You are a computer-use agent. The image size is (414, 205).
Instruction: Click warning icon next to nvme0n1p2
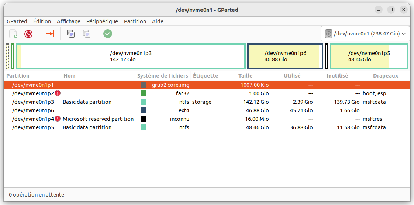pyautogui.click(x=58, y=93)
